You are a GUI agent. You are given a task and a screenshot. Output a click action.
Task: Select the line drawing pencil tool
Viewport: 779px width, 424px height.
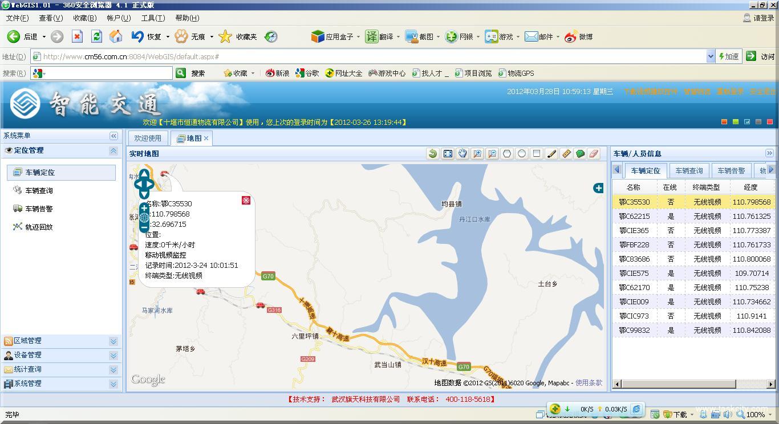[x=551, y=154]
